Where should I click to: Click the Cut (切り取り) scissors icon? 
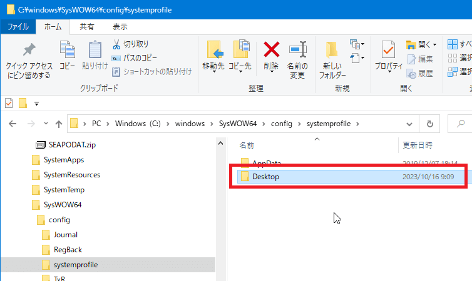click(117, 44)
